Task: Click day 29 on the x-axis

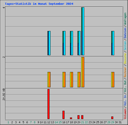Action: click(x=112, y=122)
